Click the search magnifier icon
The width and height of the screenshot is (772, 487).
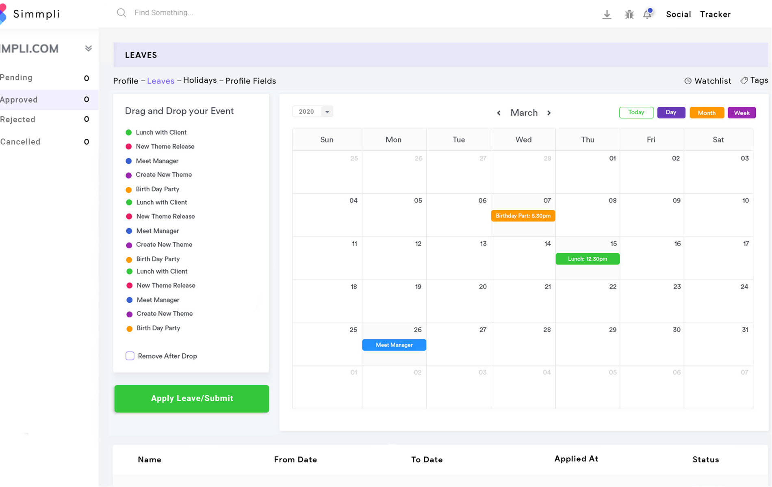[121, 13]
